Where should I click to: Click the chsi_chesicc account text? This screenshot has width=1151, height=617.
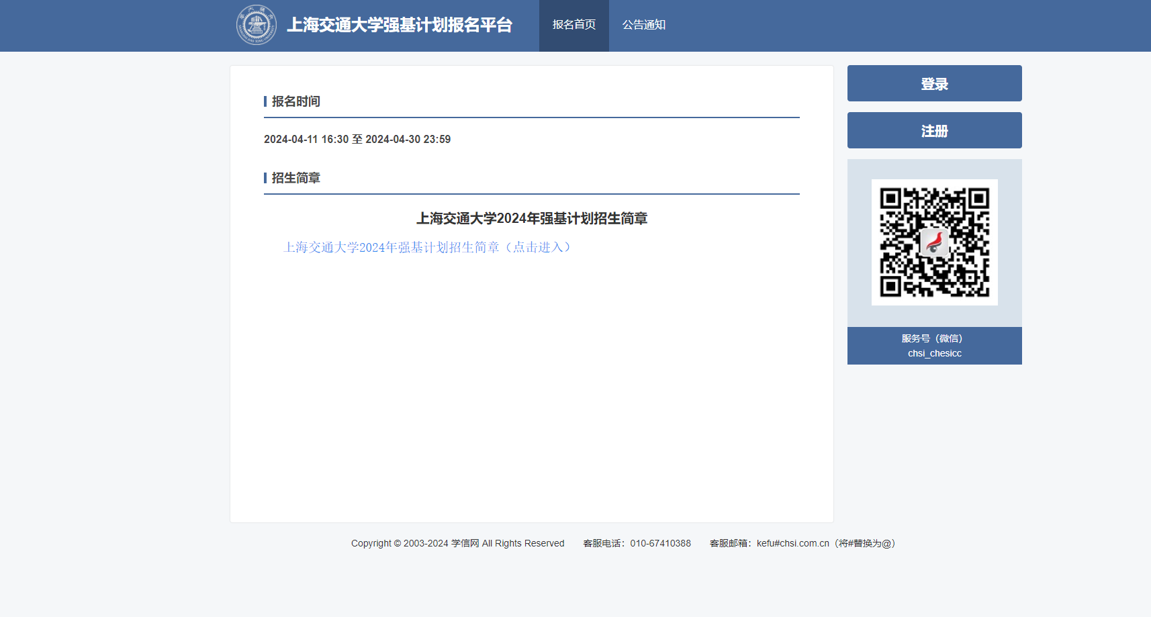(935, 353)
